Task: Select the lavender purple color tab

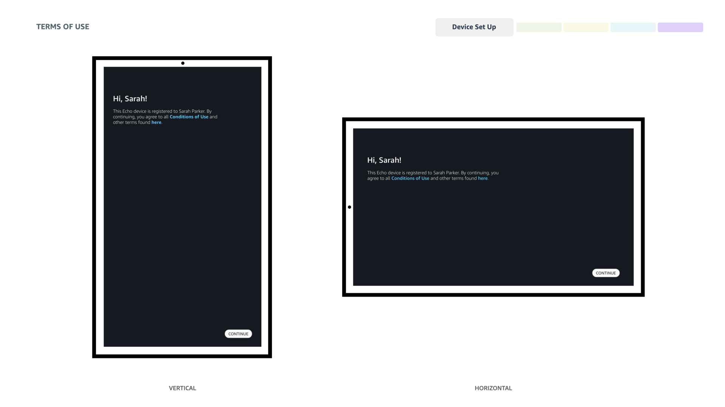Action: 680,27
